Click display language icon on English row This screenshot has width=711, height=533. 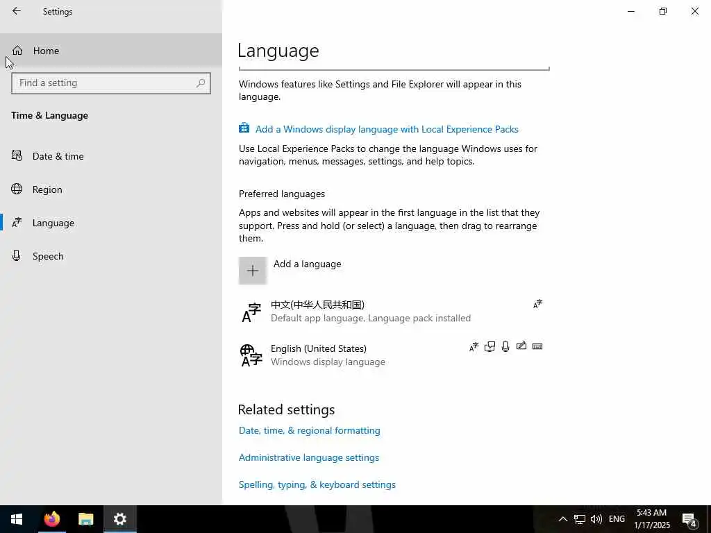pyautogui.click(x=474, y=347)
